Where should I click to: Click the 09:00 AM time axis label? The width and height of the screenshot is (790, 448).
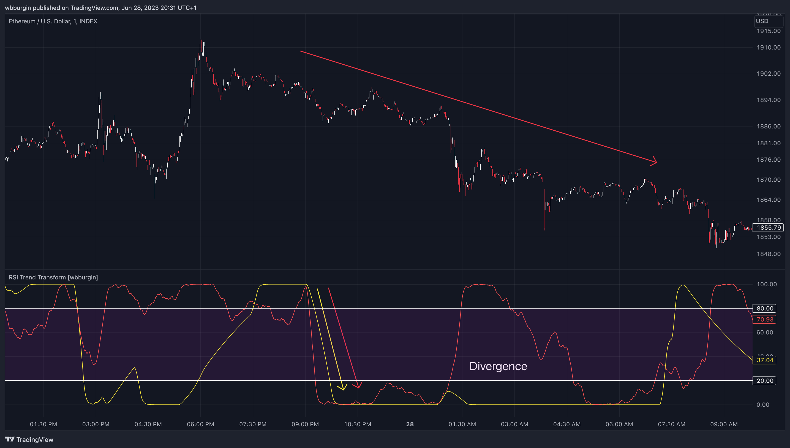click(x=724, y=424)
